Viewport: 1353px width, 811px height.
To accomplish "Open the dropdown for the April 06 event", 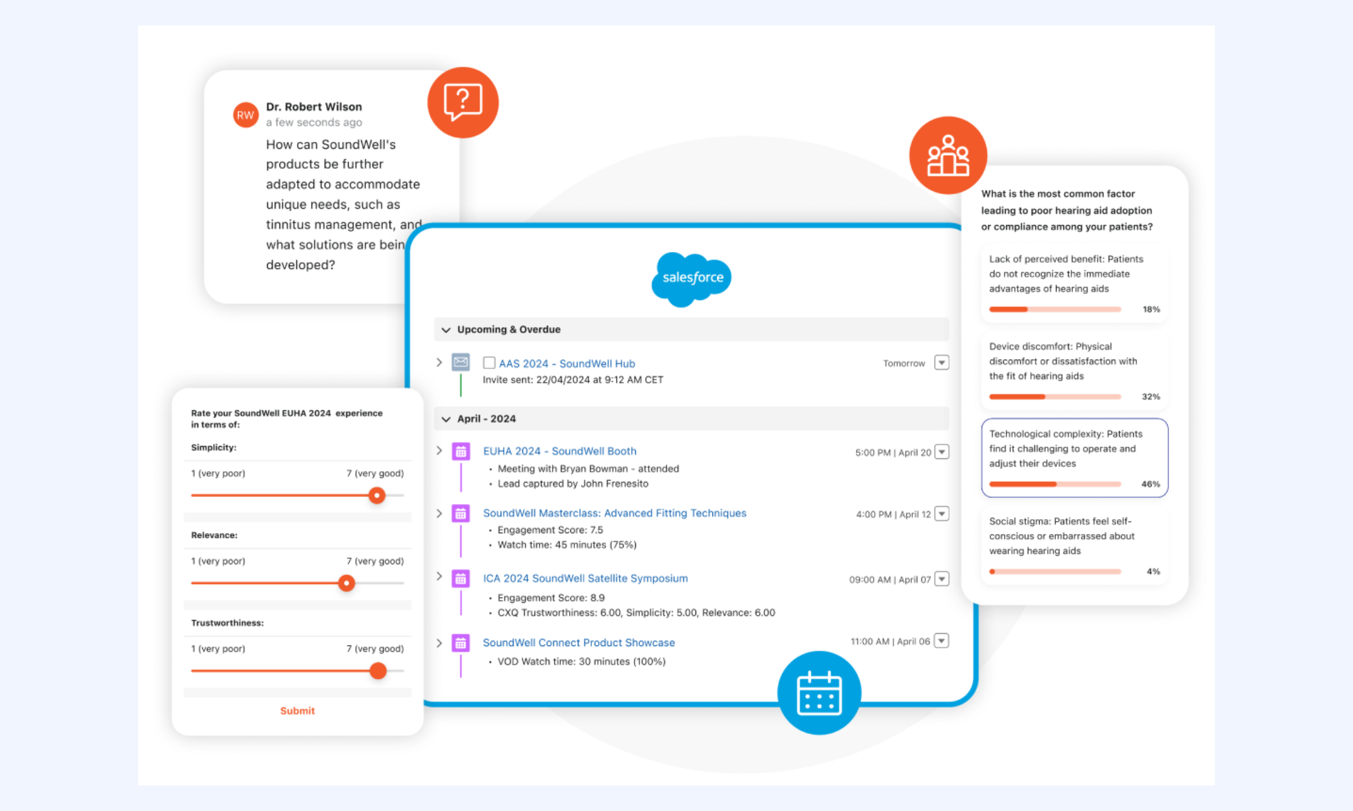I will click(942, 641).
